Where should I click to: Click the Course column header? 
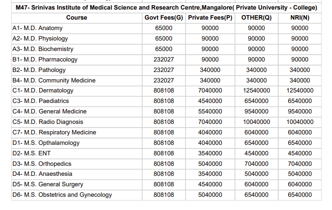click(x=77, y=18)
